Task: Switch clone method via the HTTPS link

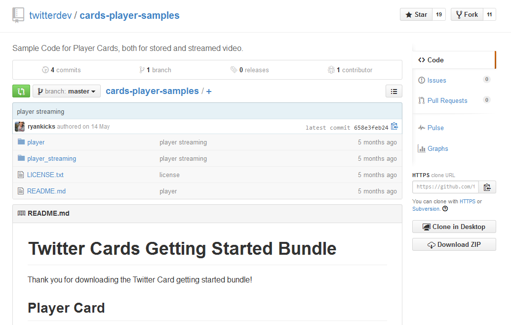Action: [x=468, y=201]
